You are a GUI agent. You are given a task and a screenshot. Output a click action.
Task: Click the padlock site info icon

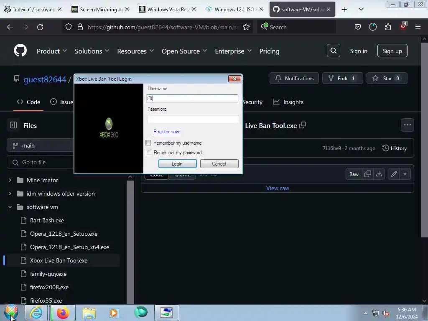80,27
